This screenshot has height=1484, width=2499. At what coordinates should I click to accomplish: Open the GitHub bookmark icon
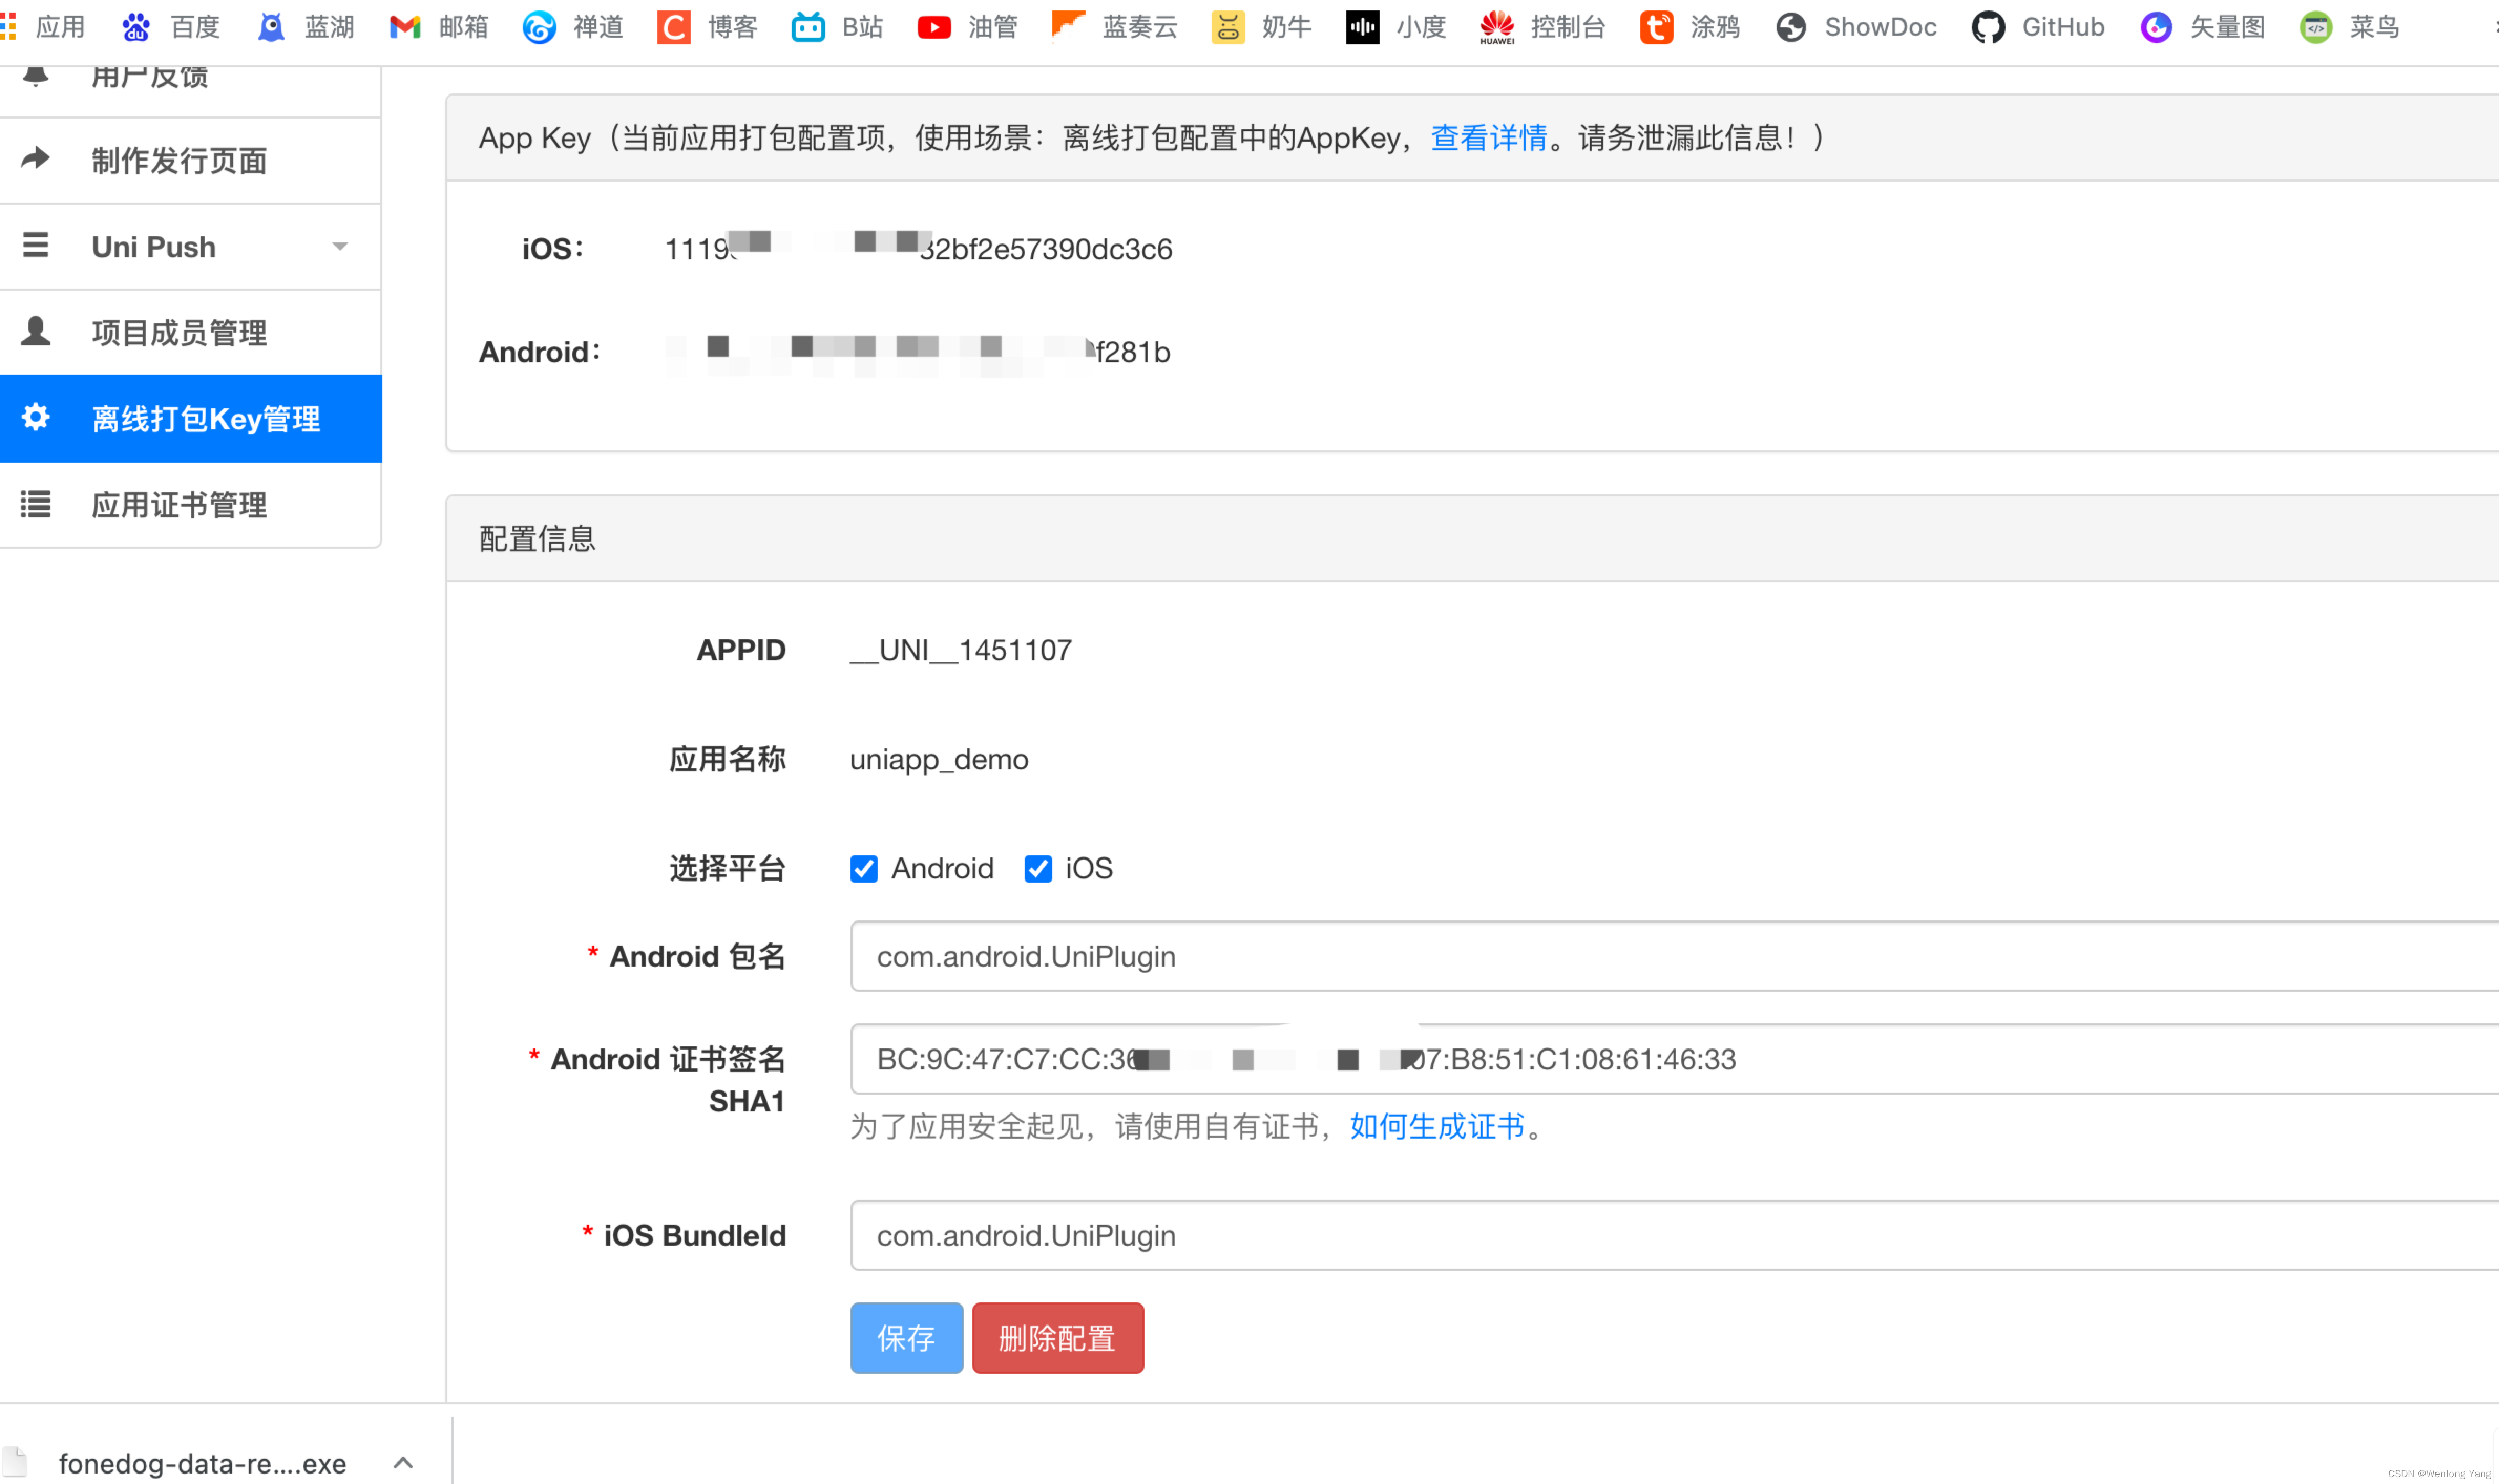point(1987,27)
